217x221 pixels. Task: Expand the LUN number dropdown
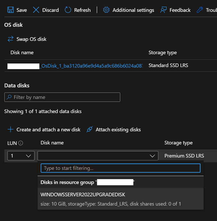[21, 156]
